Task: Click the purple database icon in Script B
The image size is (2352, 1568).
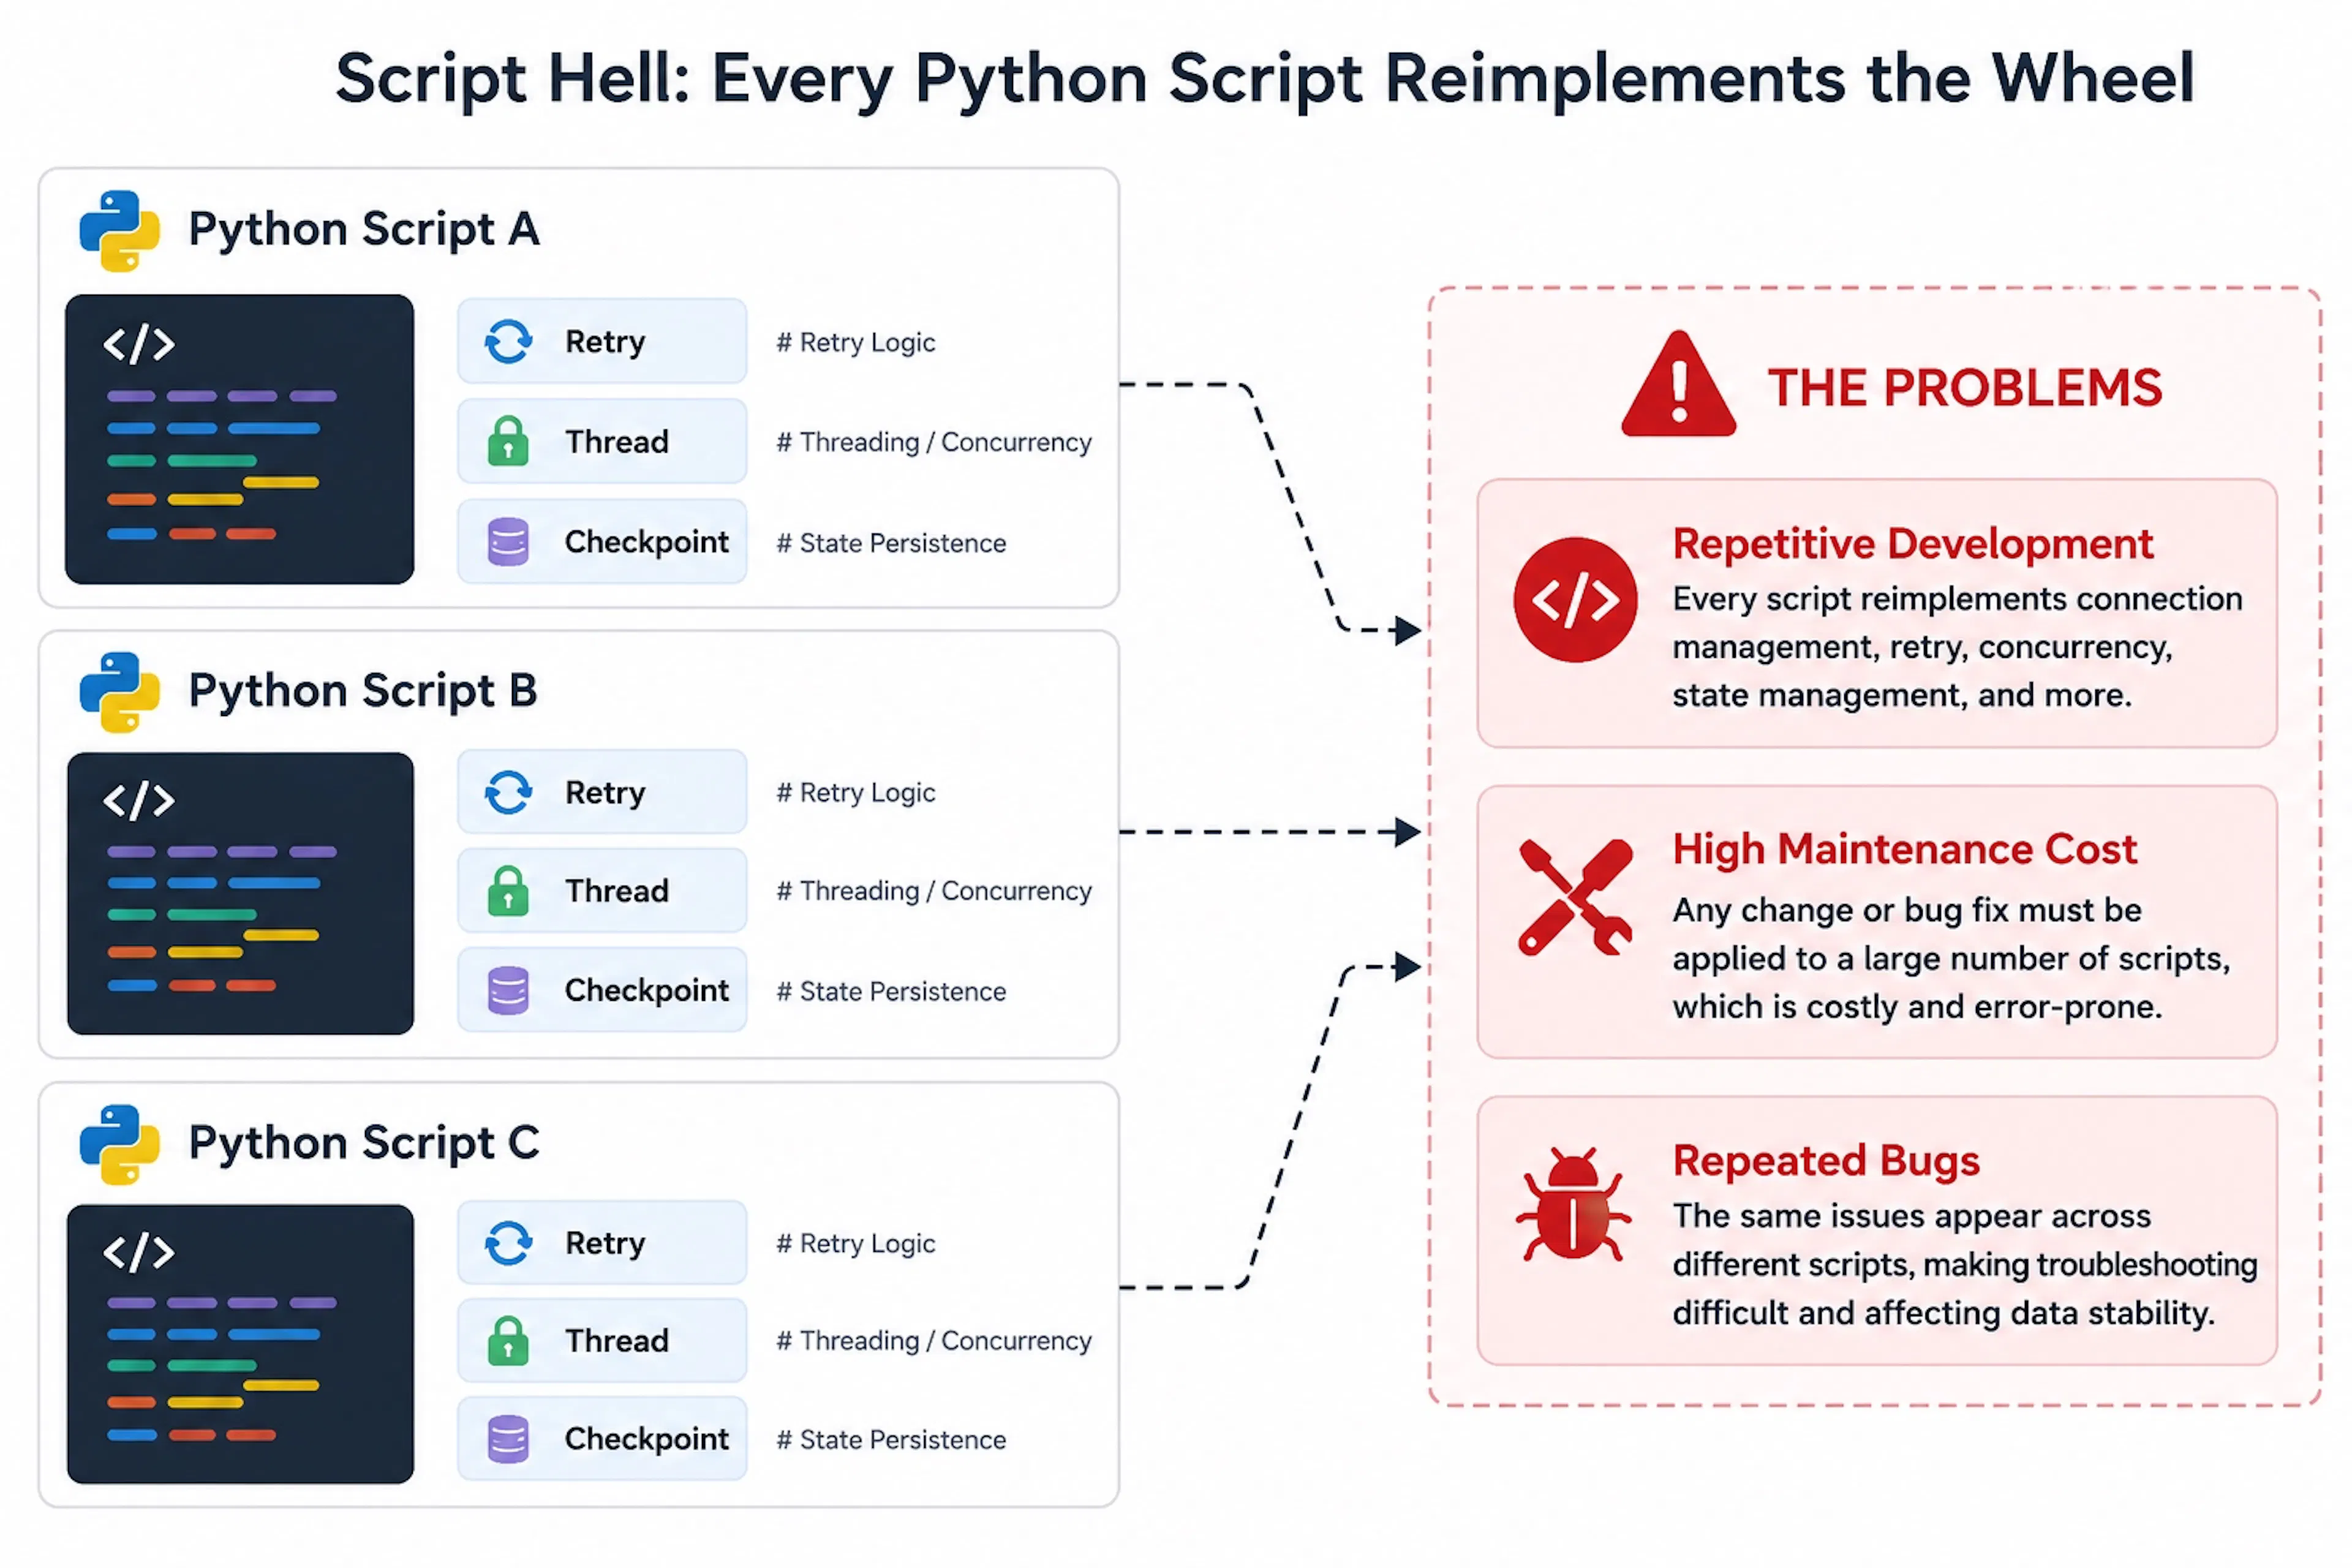Action: [x=508, y=991]
